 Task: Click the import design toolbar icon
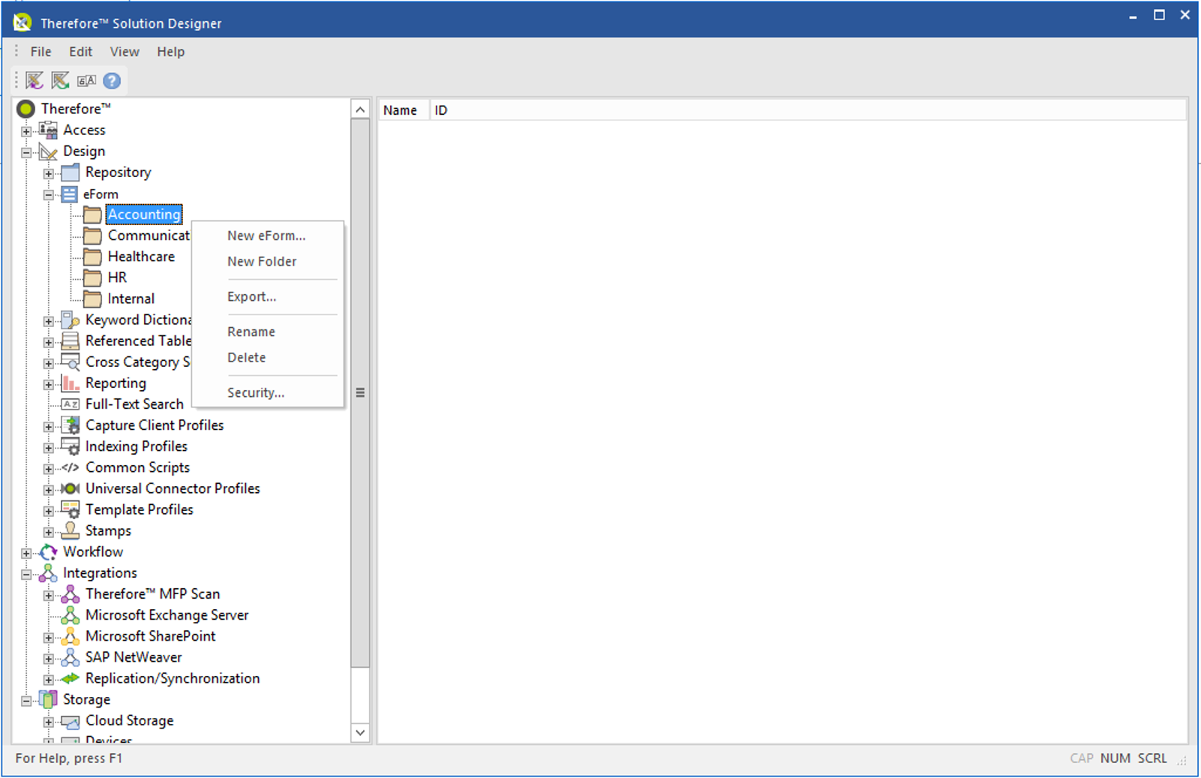[34, 80]
